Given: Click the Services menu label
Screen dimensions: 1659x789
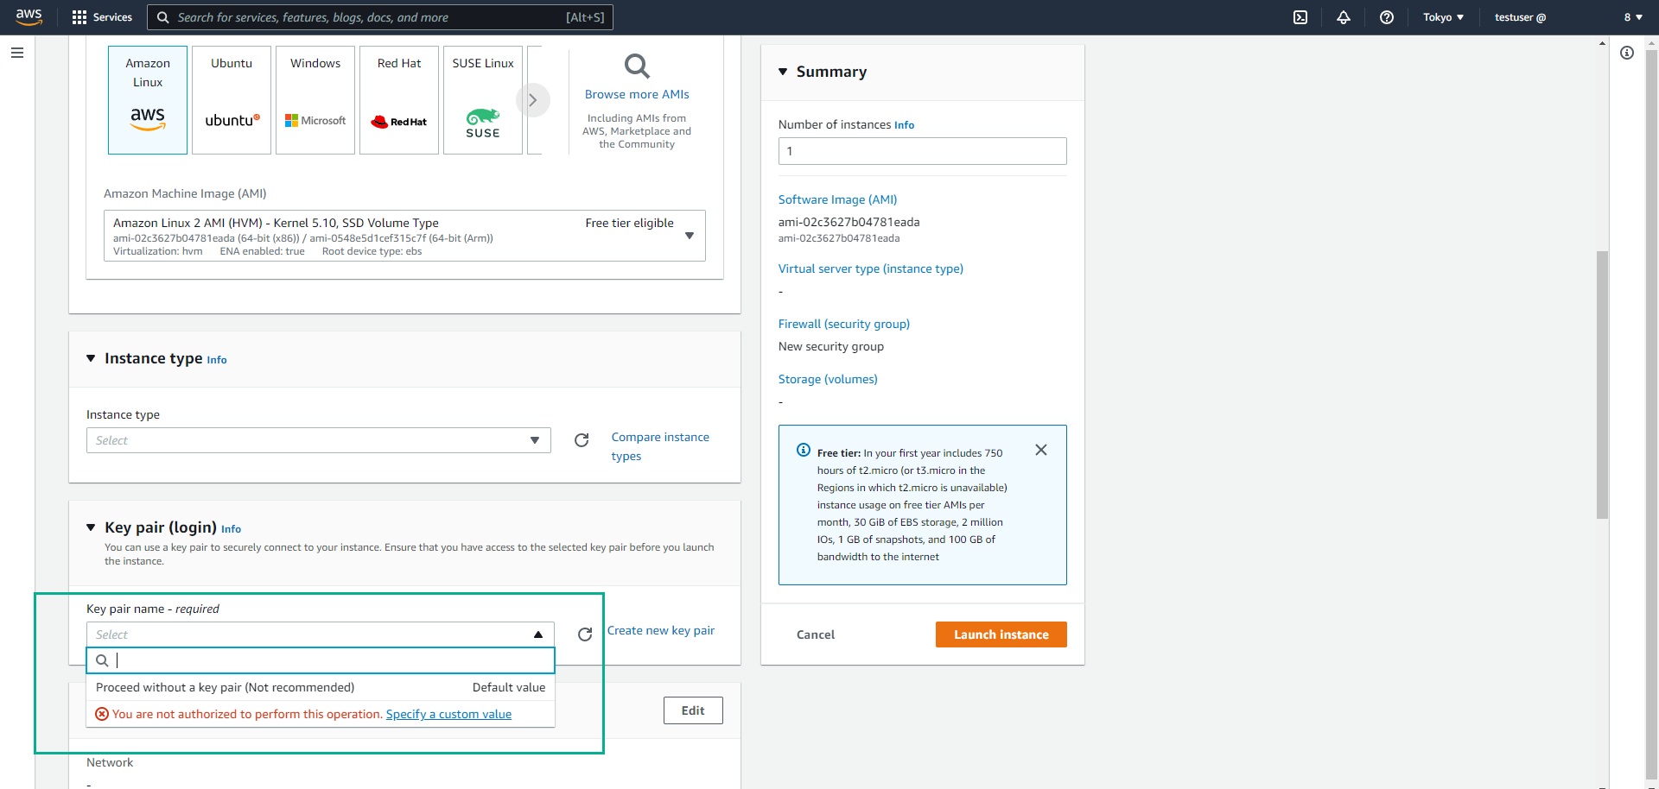Looking at the screenshot, I should (112, 17).
